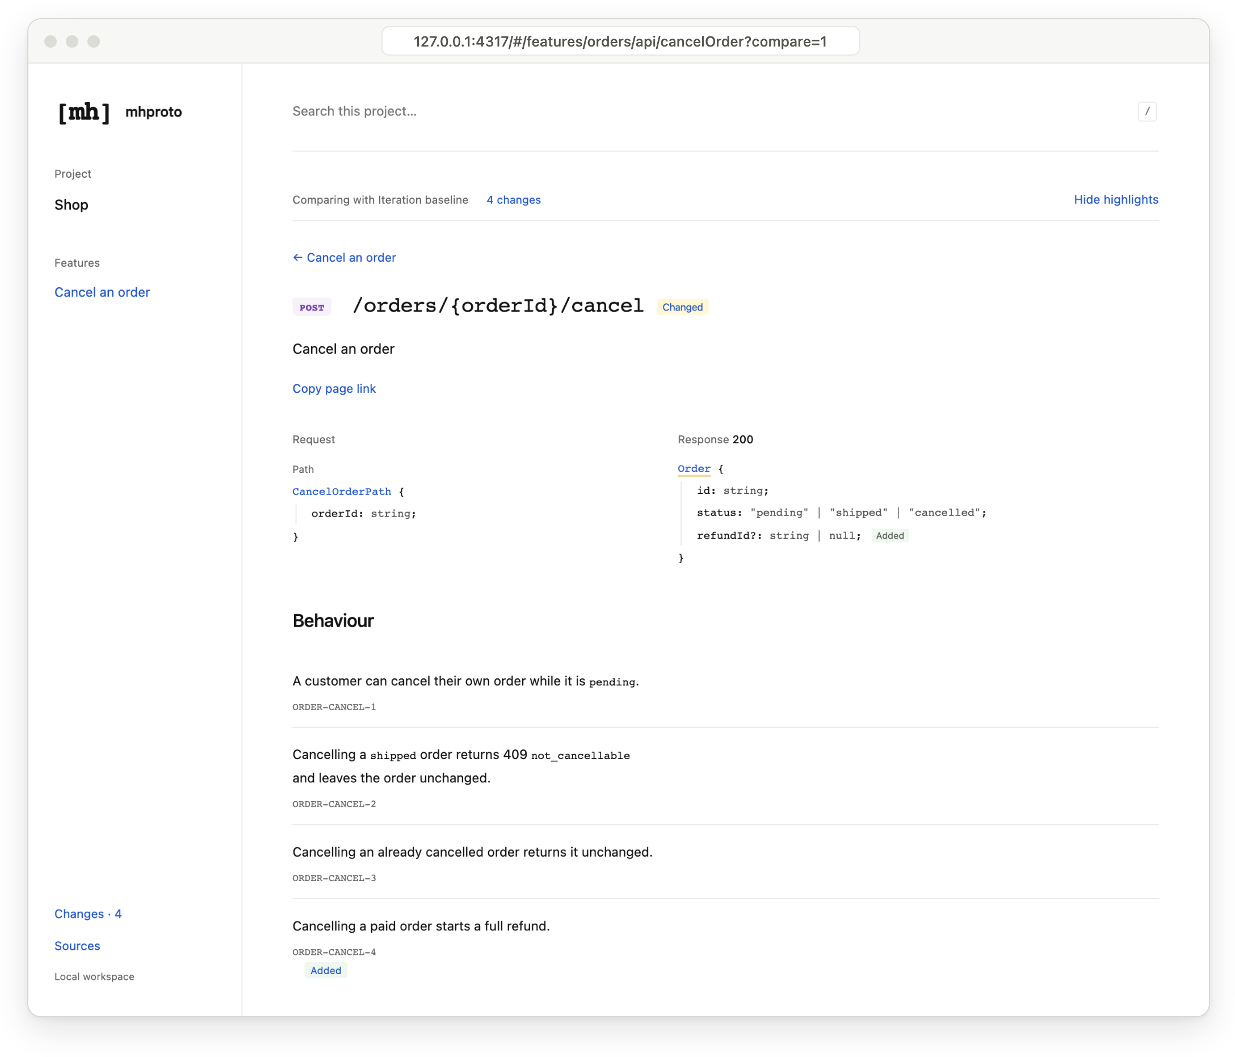Go back via ← Cancel an order
Viewport: 1235px width, 1057px height.
point(344,258)
